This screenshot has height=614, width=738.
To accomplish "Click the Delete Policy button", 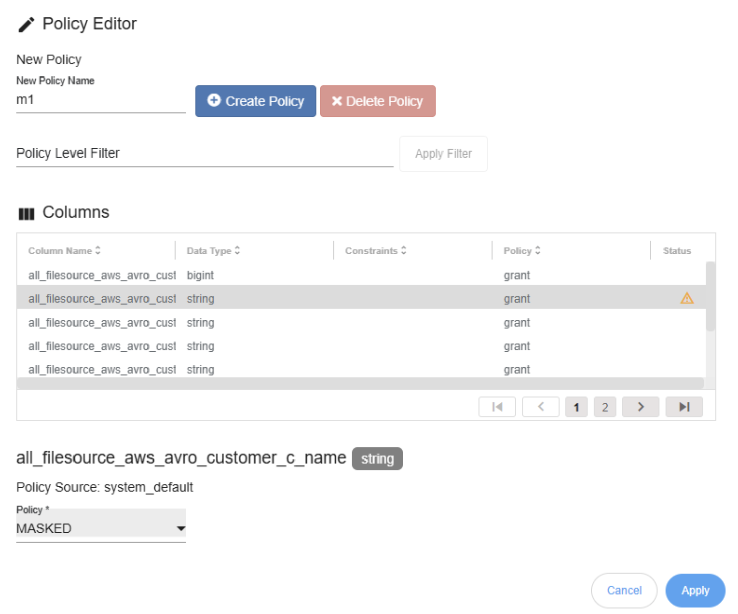I will (378, 101).
